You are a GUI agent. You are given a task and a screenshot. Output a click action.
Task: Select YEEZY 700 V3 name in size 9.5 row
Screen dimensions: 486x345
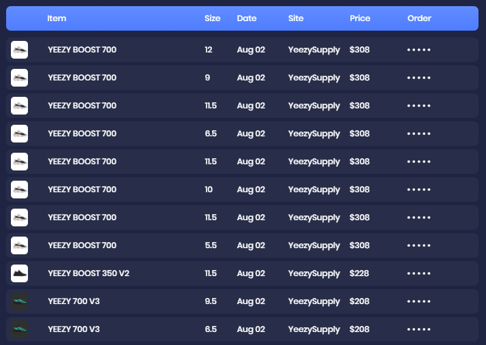(74, 301)
